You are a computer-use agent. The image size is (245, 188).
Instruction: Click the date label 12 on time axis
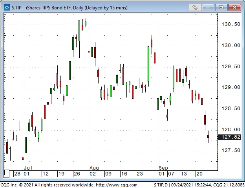46,174
